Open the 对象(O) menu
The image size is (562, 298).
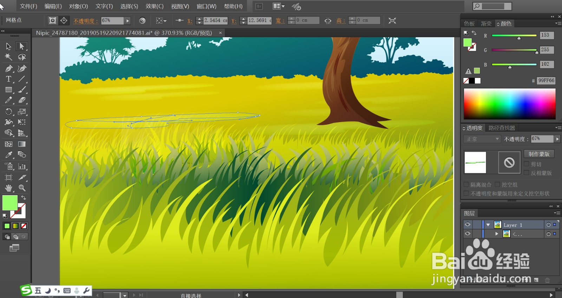tap(78, 6)
